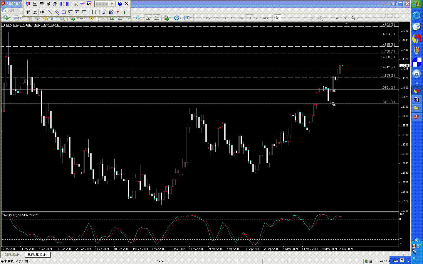This screenshot has width=423, height=264.
Task: Switch to H4 timeframe
Action: click(x=241, y=18)
